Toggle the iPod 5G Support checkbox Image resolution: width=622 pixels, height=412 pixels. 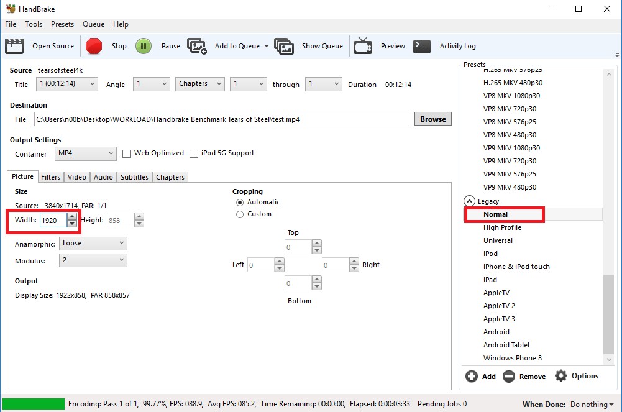[194, 153]
